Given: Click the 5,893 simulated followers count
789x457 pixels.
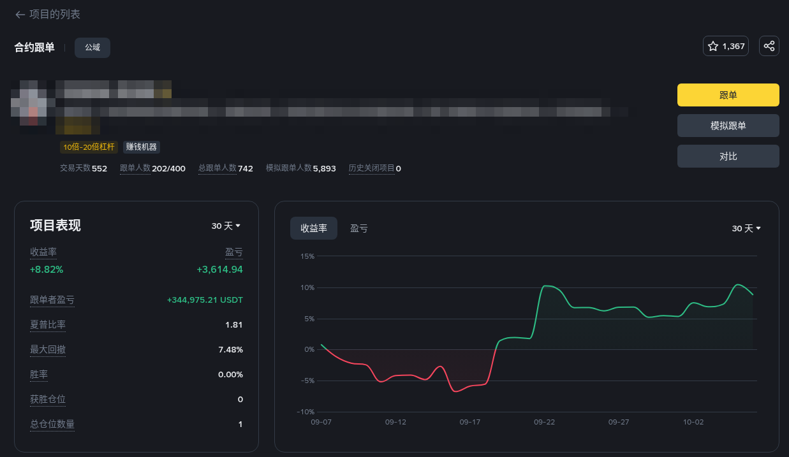Looking at the screenshot, I should pos(325,168).
